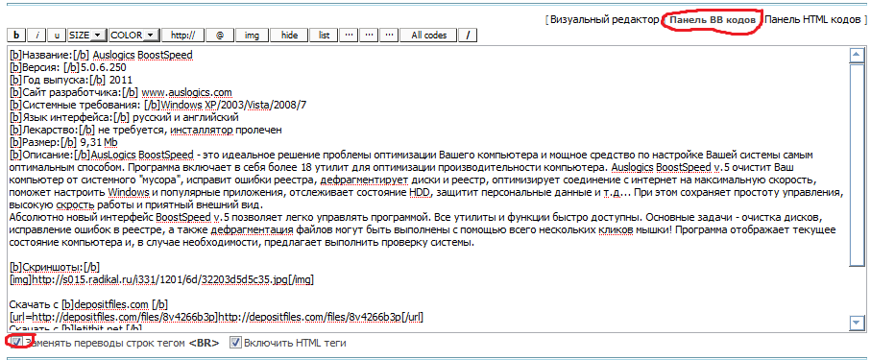Click the 'Скачать с [b]depositfiles.com [/b]' line

(89, 304)
